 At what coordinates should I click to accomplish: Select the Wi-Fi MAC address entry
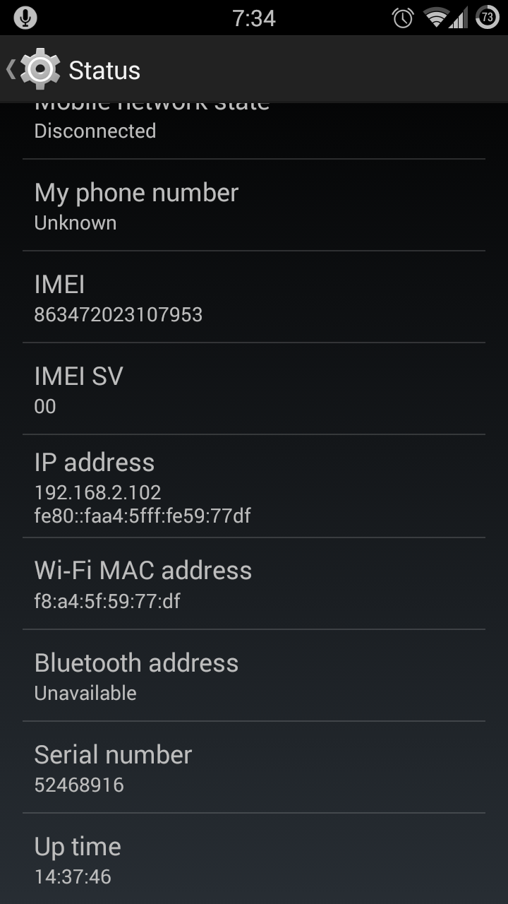tap(254, 583)
